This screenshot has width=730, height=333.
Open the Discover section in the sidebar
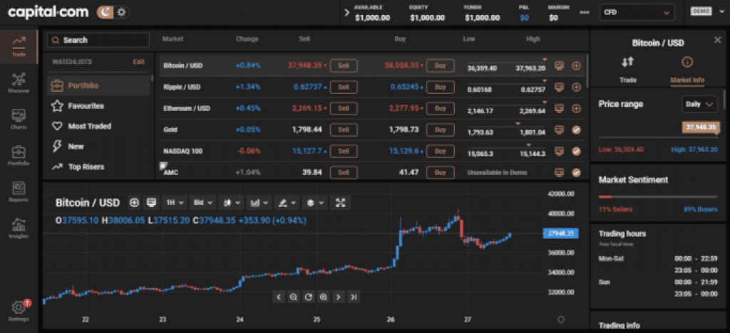[x=19, y=83]
